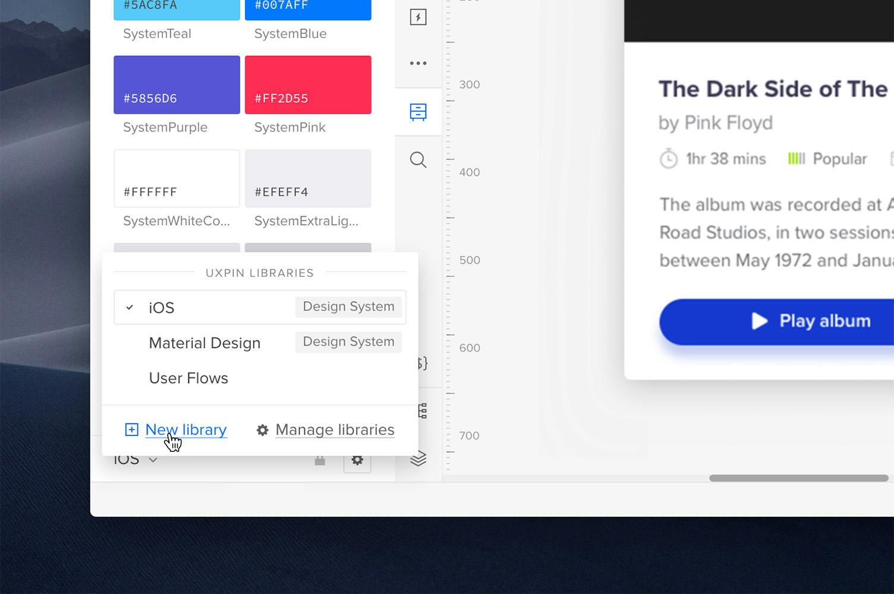
Task: Open library settings with the gear icon
Action: coord(357,459)
